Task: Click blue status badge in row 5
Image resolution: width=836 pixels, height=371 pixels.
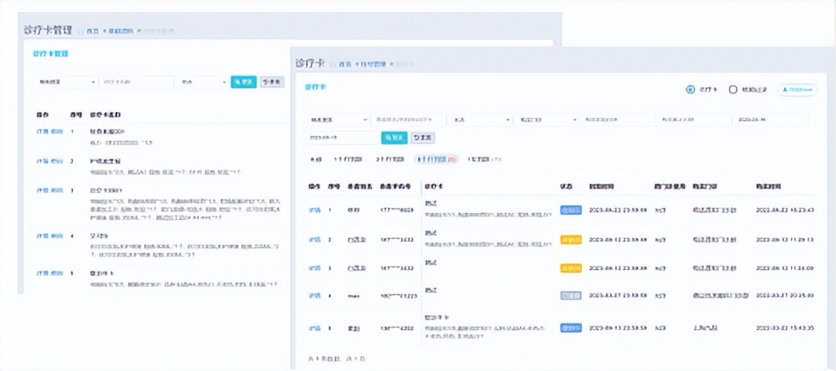Action: pos(570,328)
